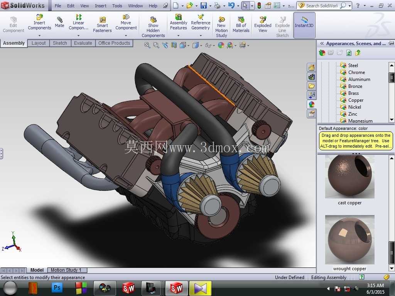Viewport: 395px width, 296px height.
Task: Switch to the Evaluate tab
Action: pos(83,43)
